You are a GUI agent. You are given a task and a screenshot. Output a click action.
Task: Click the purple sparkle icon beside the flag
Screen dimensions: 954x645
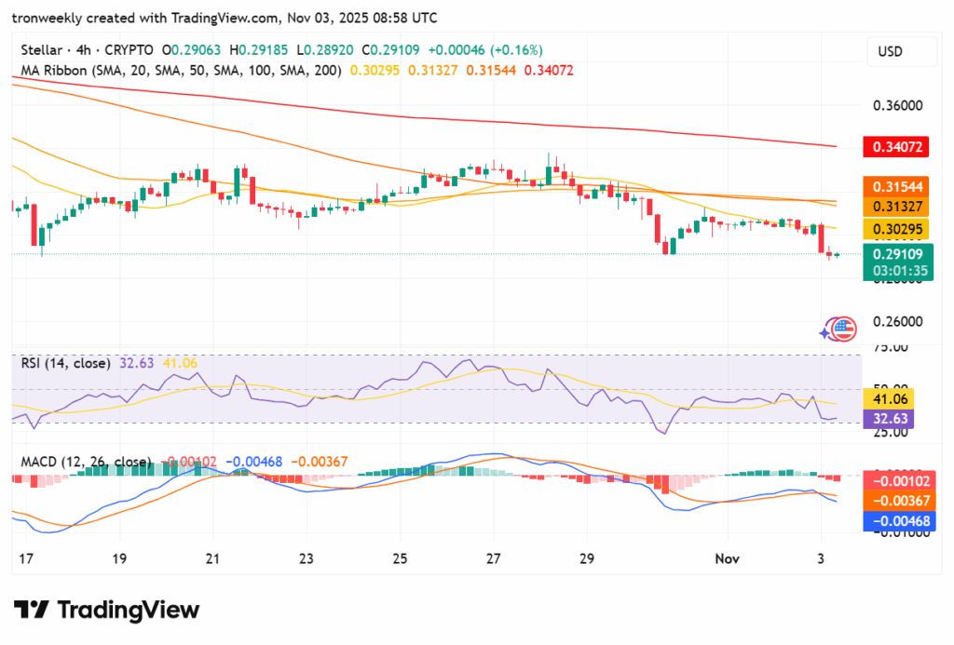tap(826, 331)
